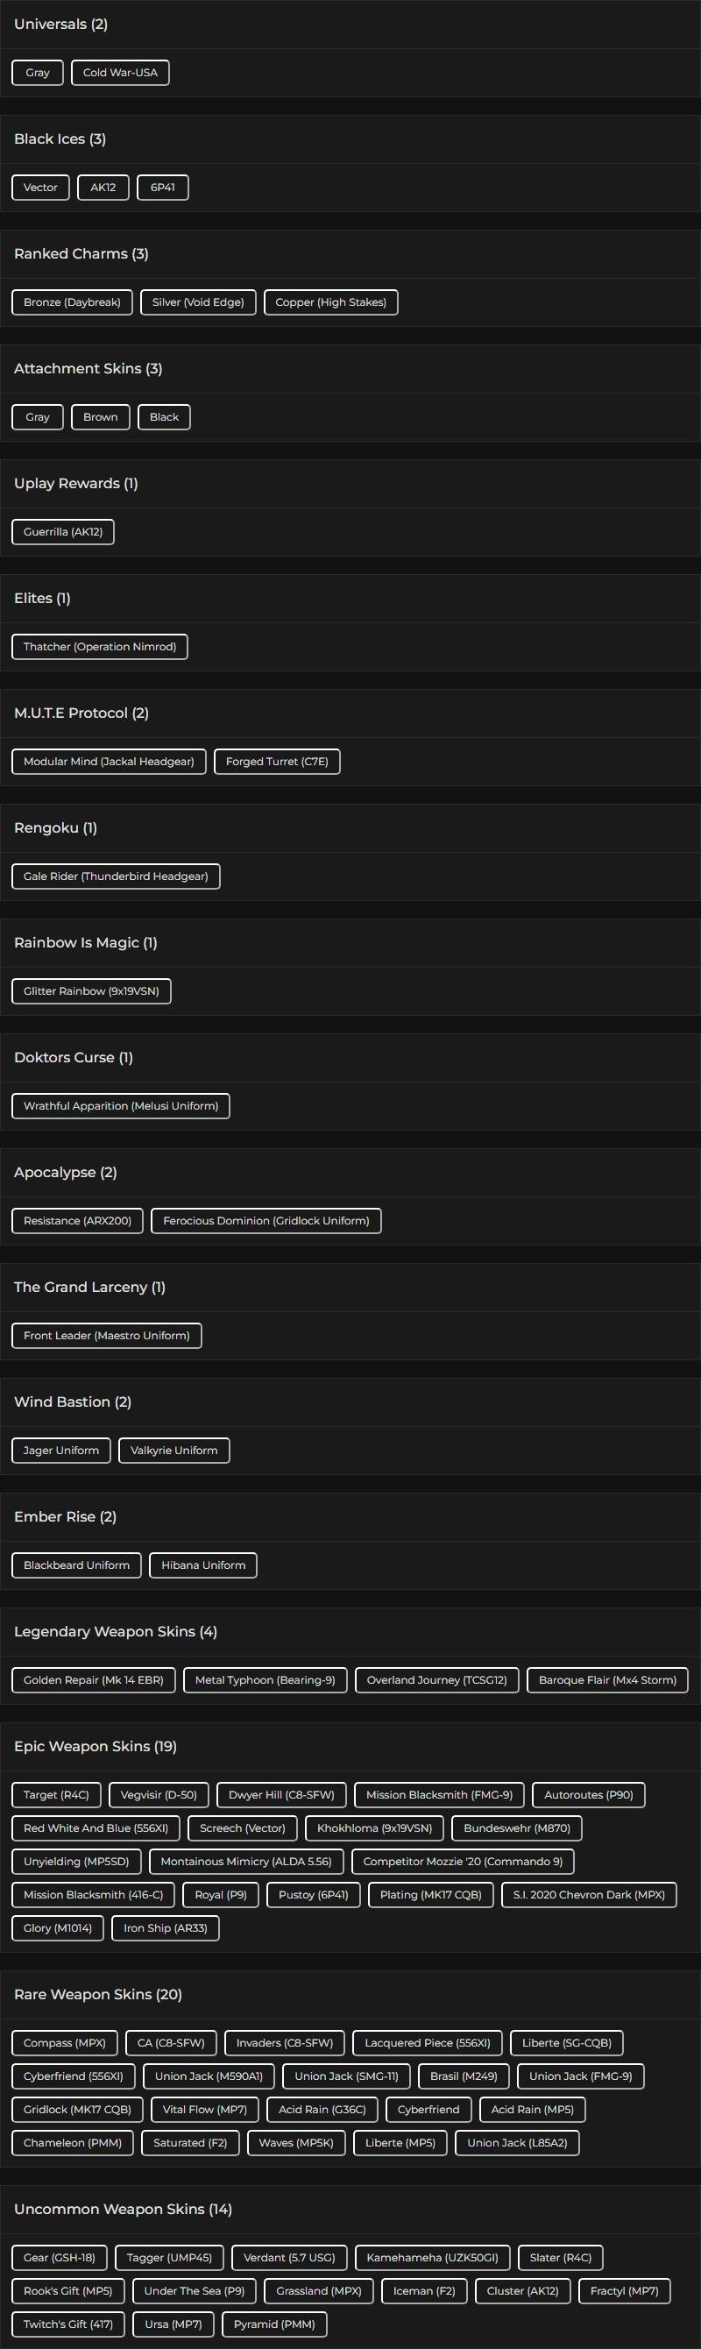Click the Hibana Uniform tag
The image size is (701, 2349).
203,1566
